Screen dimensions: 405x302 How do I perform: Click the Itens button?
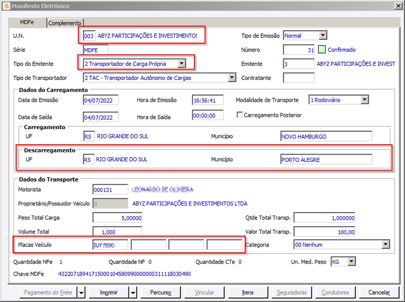(x=248, y=292)
